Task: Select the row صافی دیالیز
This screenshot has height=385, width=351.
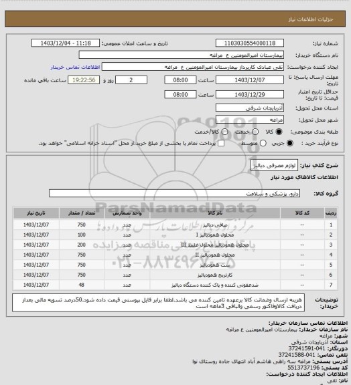Action: pyautogui.click(x=175, y=225)
